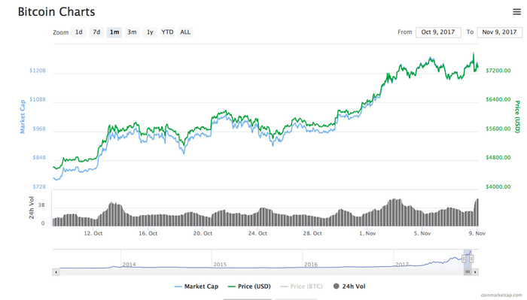Viewport: 527px width, 300px height.
Task: Select the ALL zoom range
Action: [x=185, y=32]
